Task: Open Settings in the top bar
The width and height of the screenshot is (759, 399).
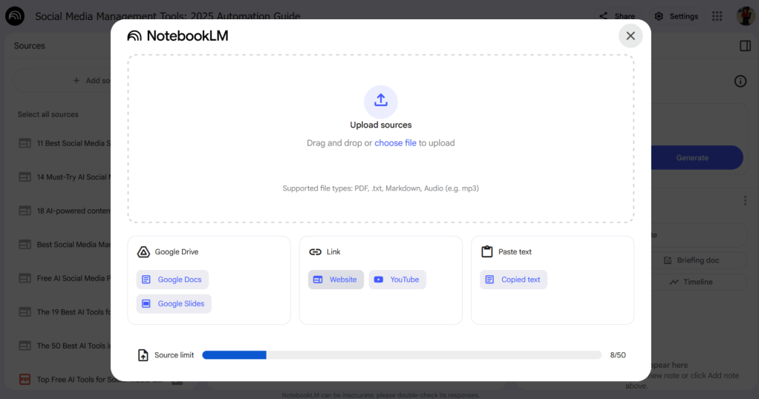Action: click(x=677, y=16)
